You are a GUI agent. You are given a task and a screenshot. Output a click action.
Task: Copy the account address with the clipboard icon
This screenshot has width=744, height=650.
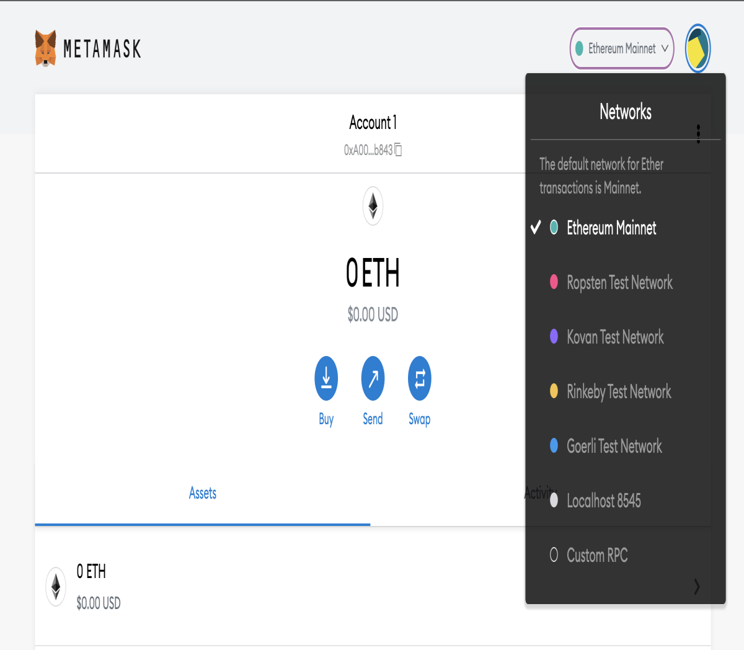click(x=398, y=149)
